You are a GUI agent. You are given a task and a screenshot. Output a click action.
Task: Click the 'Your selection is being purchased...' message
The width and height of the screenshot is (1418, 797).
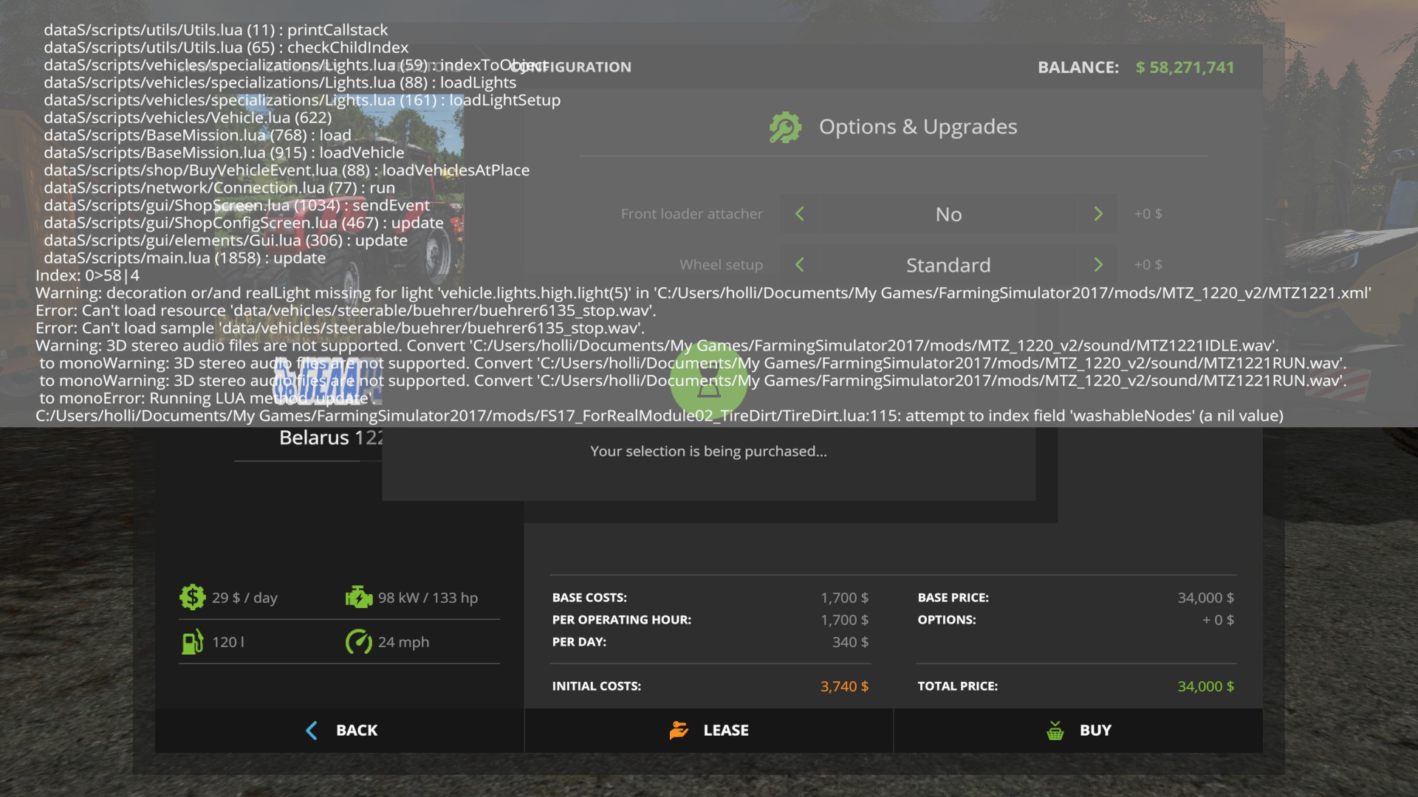pyautogui.click(x=709, y=451)
